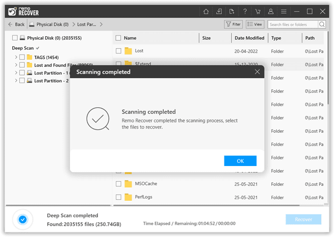Click the blue scan completed check badge
Screen dimensions: 334x237
[x=22, y=219]
